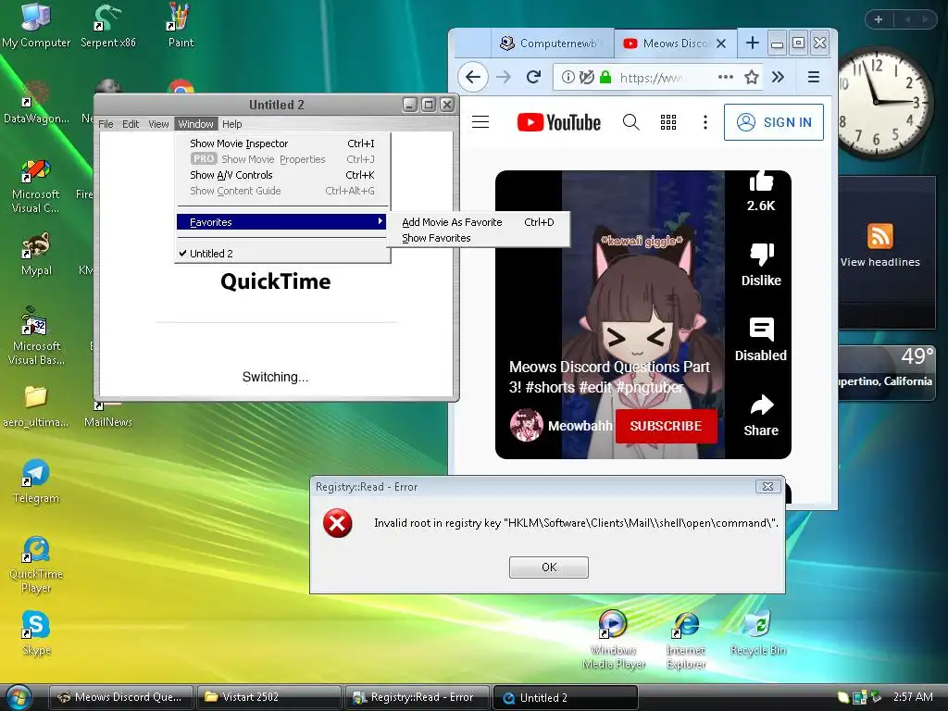
Task: Launch Telegram desktop shortcut
Action: click(x=36, y=481)
